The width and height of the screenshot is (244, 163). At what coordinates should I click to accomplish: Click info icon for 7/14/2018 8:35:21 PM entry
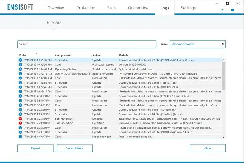(x=20, y=105)
